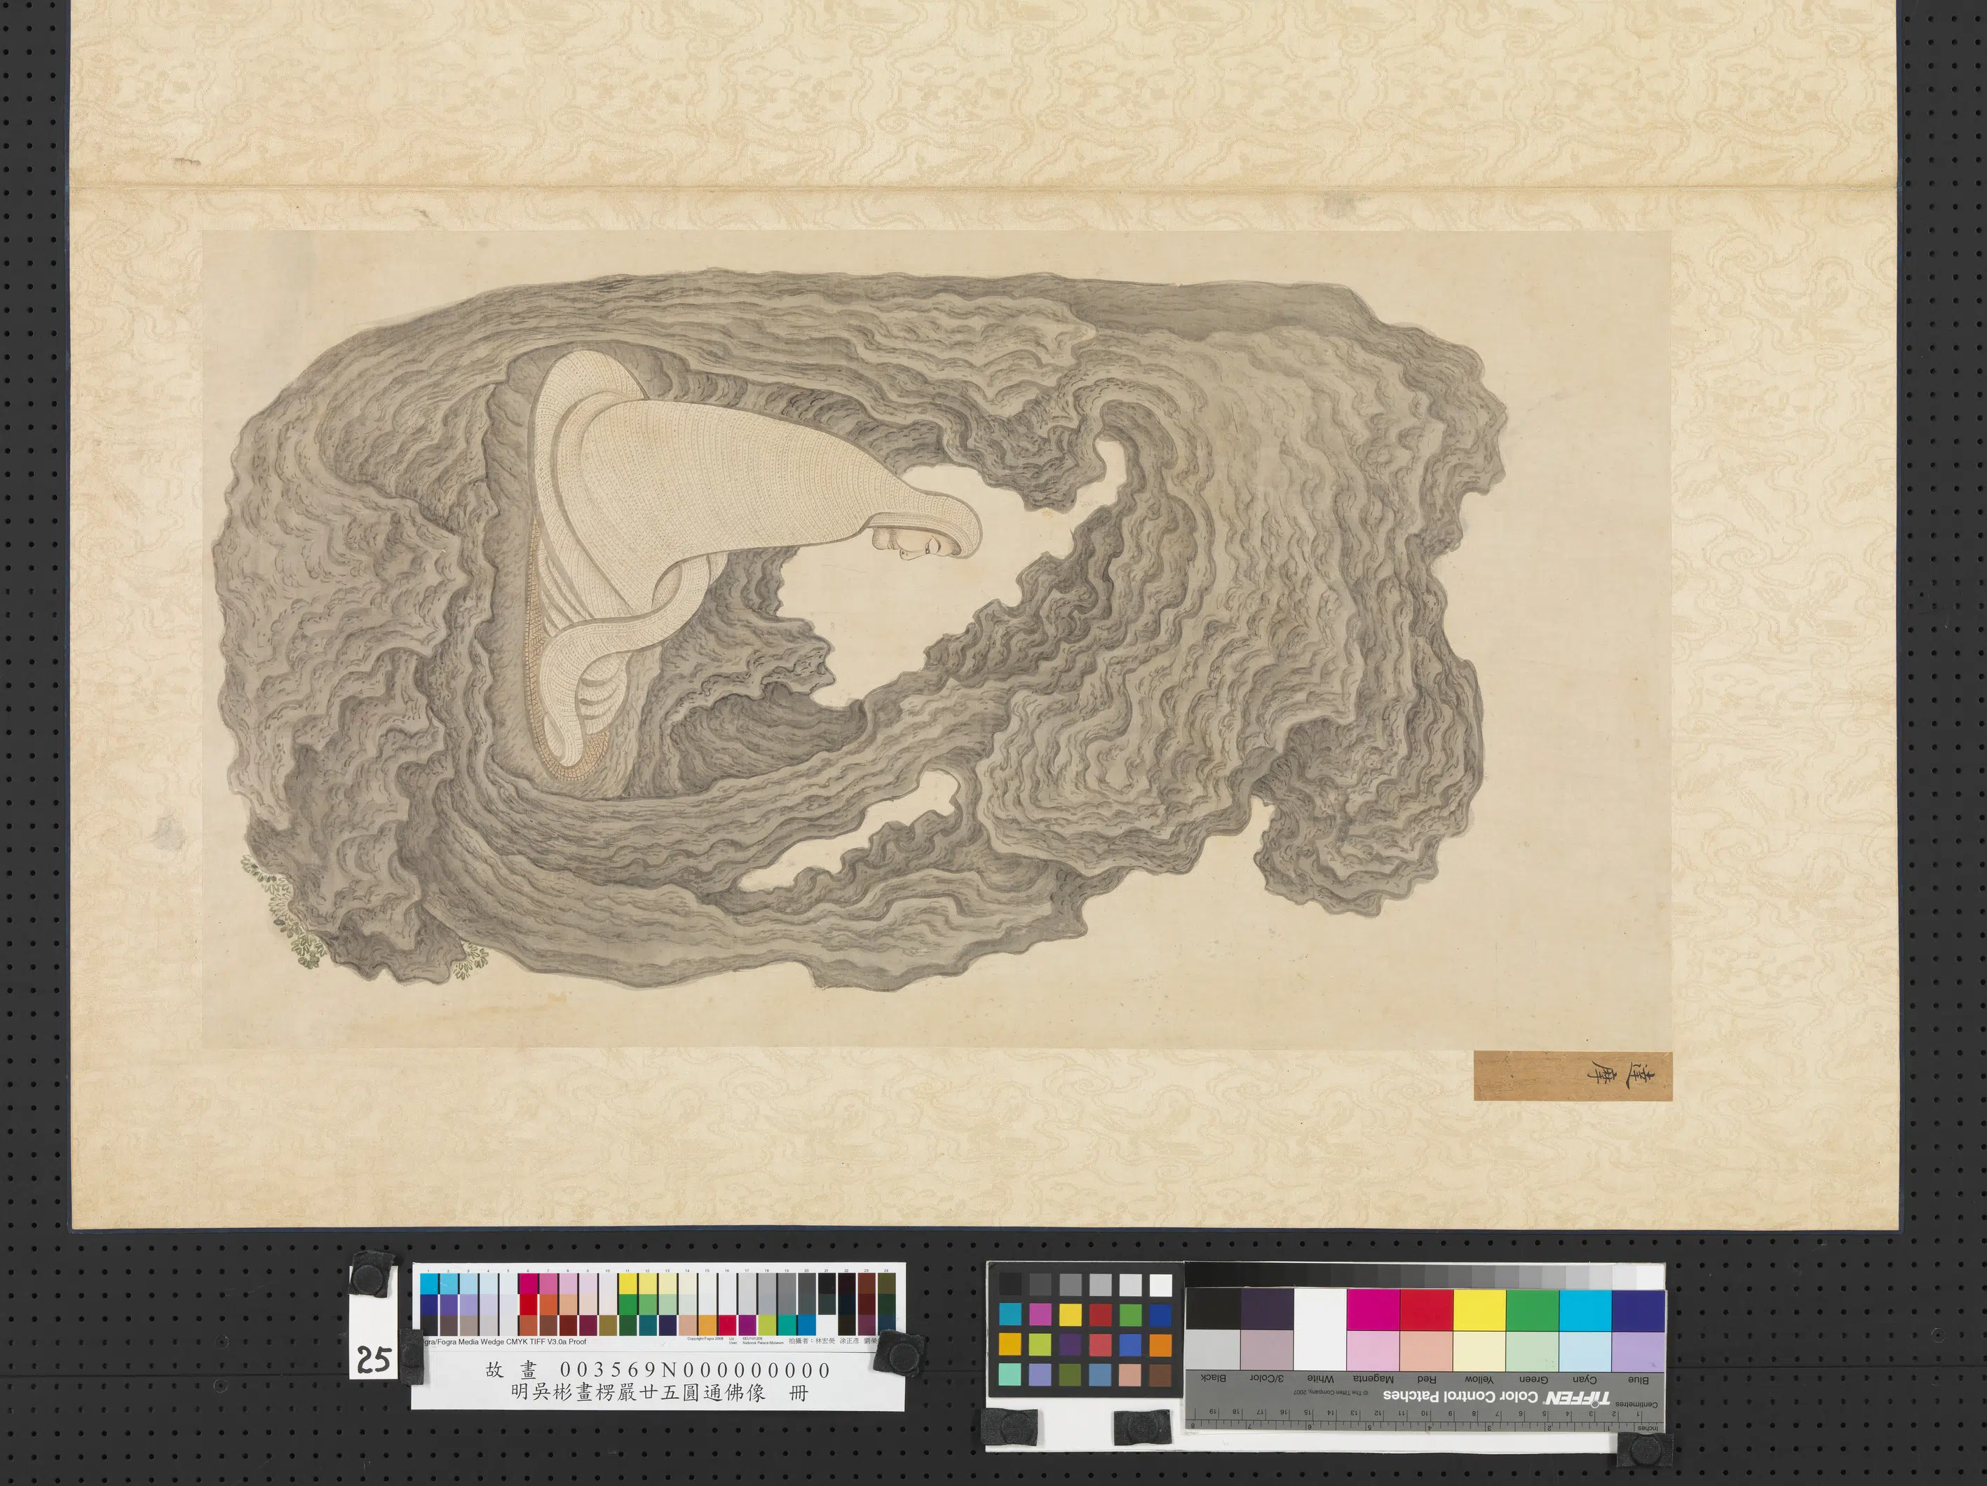The image size is (1987, 1486).
Task: Click the upside-down Yellow label
Action: click(1479, 1379)
